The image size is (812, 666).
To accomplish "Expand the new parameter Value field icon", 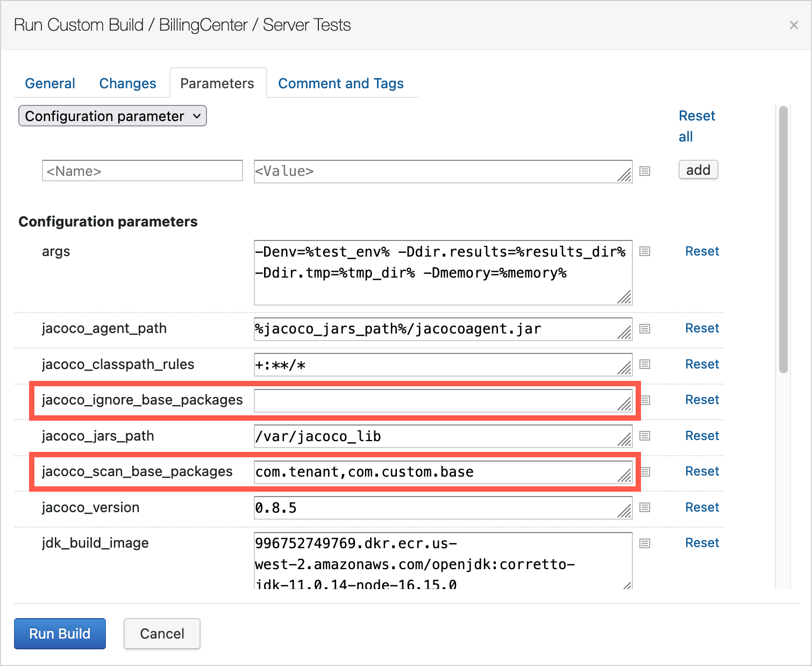I will (645, 171).
